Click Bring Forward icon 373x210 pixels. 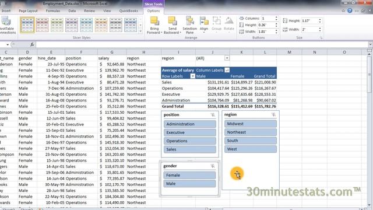pyautogui.click(x=154, y=22)
